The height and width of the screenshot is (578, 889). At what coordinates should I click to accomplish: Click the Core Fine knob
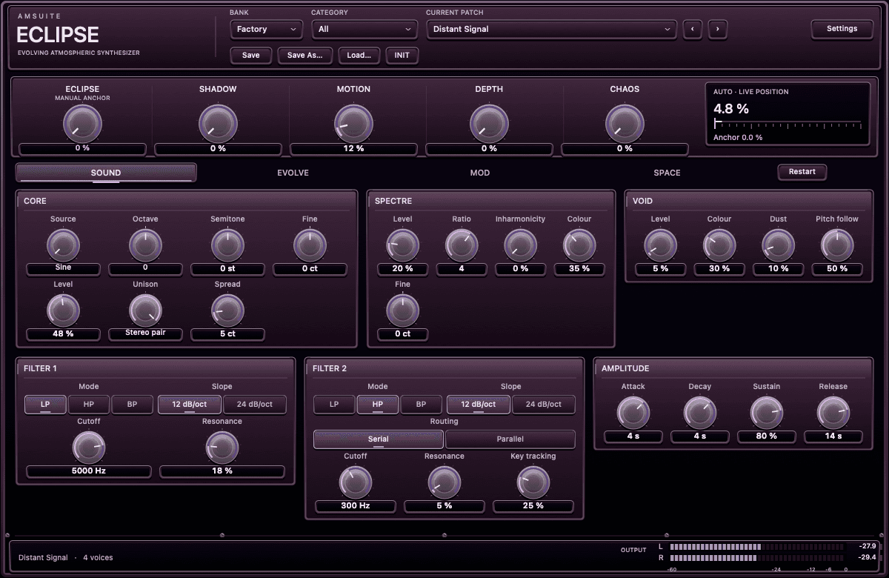(310, 245)
